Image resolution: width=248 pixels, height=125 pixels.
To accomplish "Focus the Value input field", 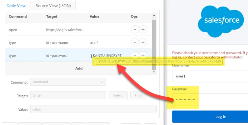I will tap(93, 109).
